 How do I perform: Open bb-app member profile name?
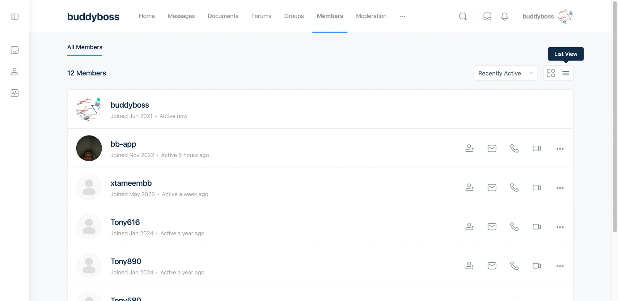pyautogui.click(x=123, y=144)
